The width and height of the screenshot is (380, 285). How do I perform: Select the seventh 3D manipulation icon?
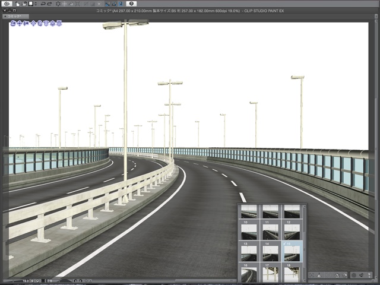tap(53, 23)
